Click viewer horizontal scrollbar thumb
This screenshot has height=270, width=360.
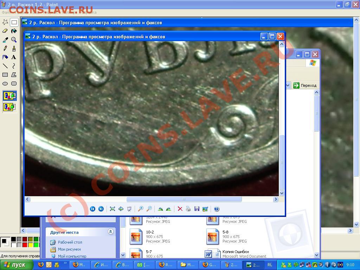coord(184,199)
